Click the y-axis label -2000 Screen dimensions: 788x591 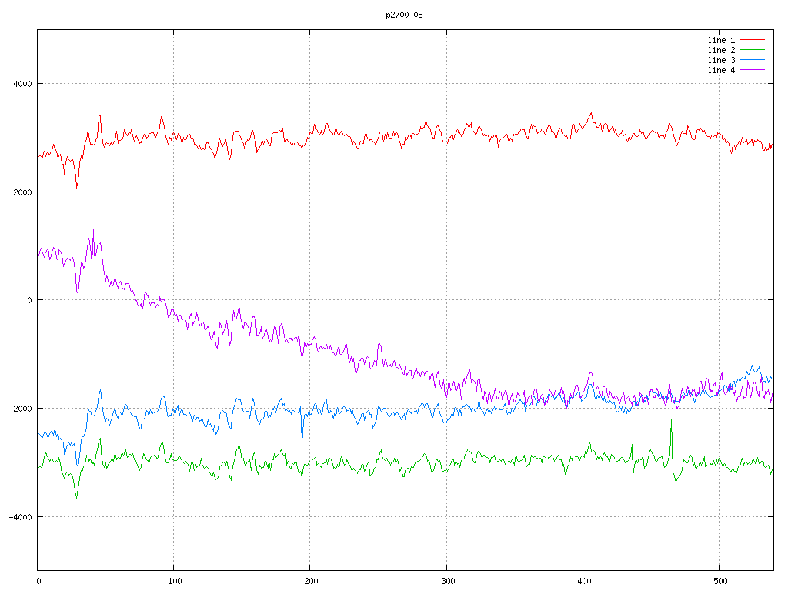click(21, 409)
